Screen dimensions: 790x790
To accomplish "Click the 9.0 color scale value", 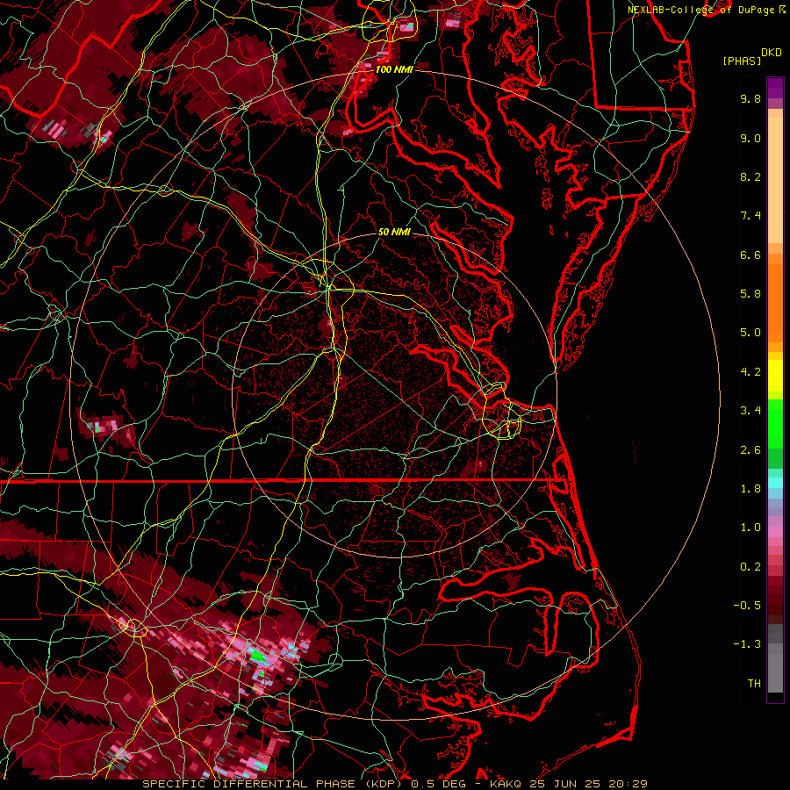I will 750,138.
